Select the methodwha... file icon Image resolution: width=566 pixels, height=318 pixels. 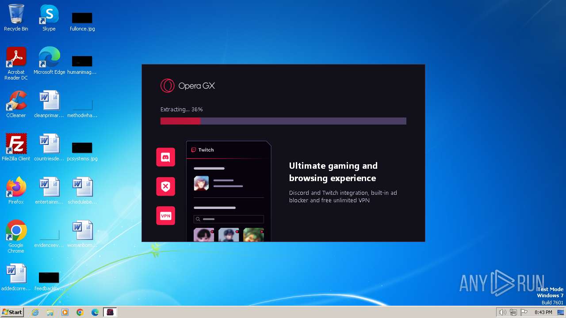82,107
